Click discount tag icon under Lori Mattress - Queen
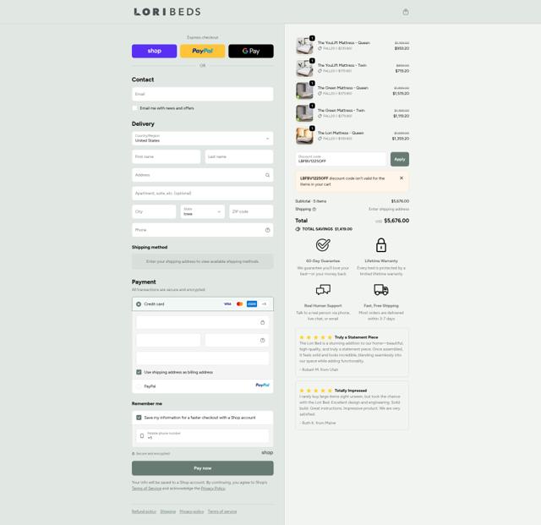The width and height of the screenshot is (541, 525). pyautogui.click(x=320, y=139)
